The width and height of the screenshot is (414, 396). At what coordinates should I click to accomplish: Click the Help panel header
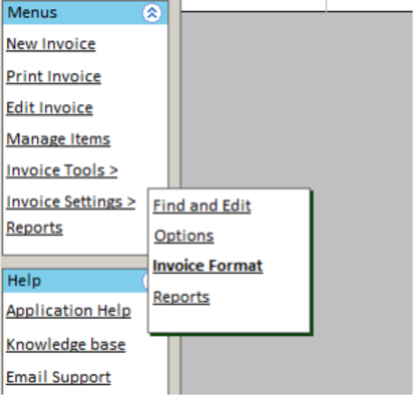(x=75, y=281)
